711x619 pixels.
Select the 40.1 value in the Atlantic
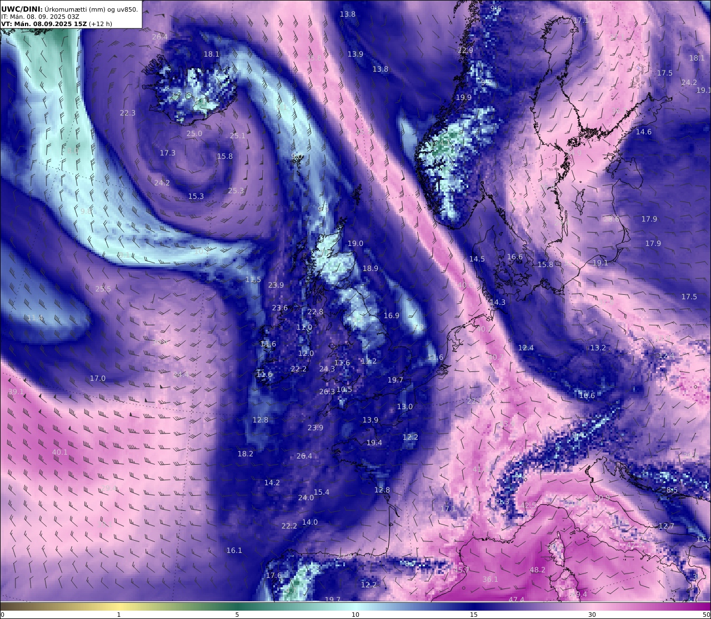pyautogui.click(x=60, y=452)
